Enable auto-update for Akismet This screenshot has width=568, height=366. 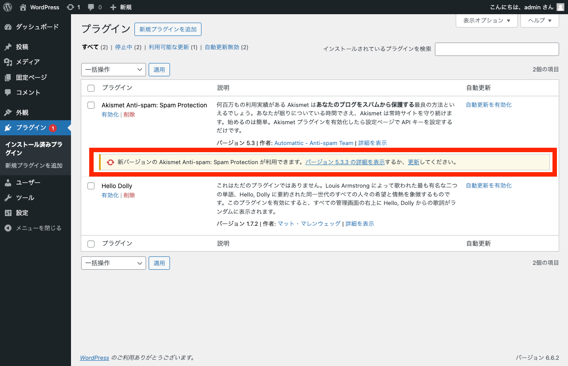click(489, 105)
